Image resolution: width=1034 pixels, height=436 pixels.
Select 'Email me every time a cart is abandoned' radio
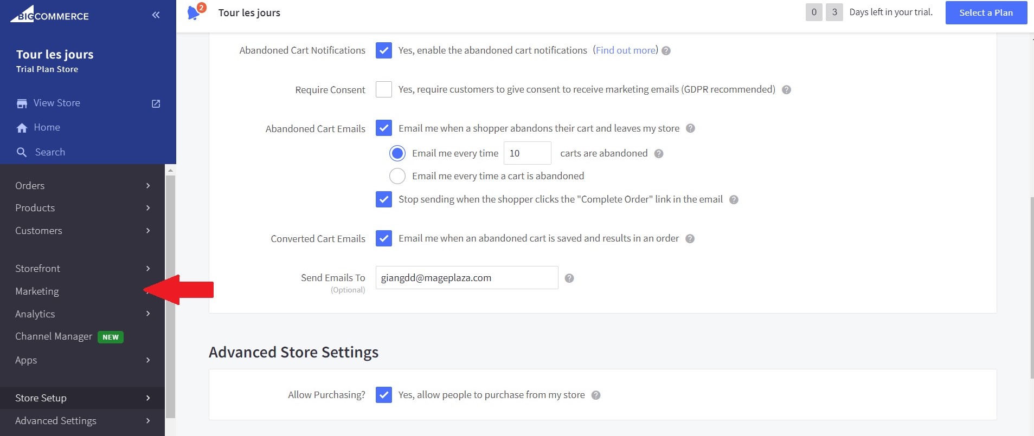tap(397, 176)
